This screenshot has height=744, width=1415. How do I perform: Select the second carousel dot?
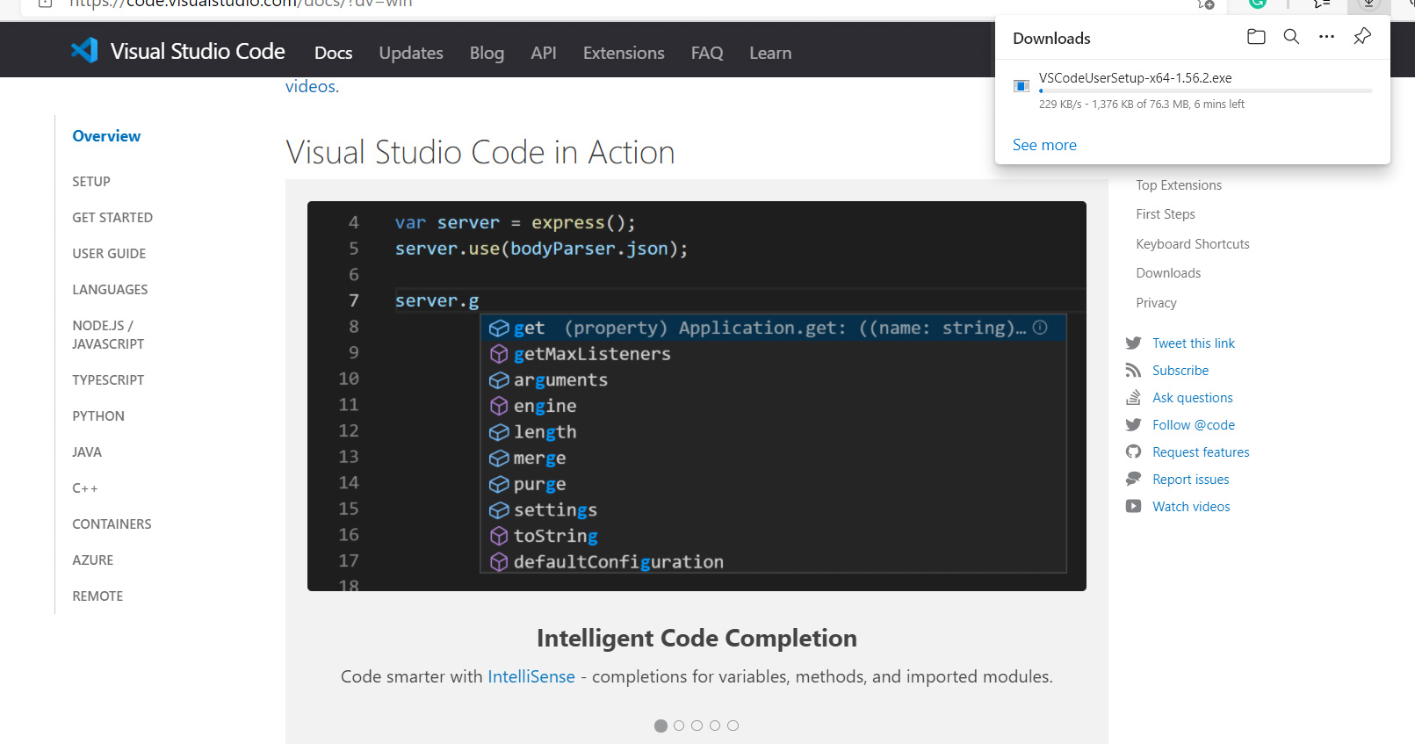[x=679, y=726]
